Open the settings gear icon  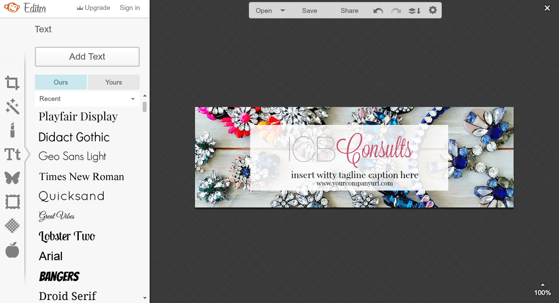(x=432, y=10)
